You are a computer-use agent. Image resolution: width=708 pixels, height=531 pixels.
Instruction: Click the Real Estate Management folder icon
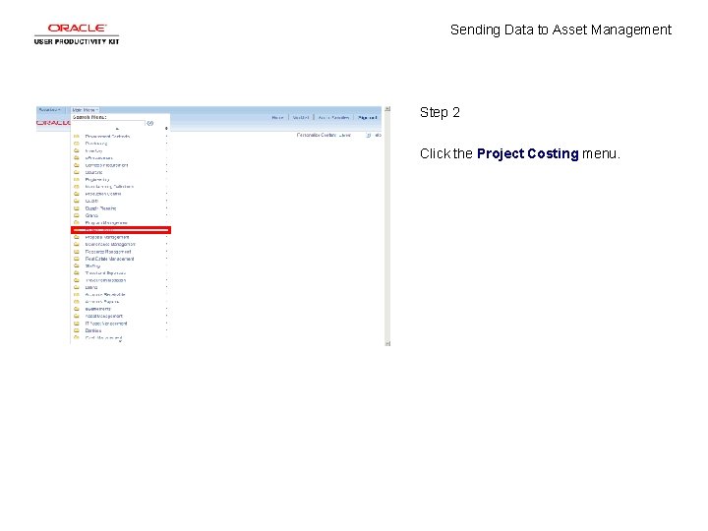[77, 259]
